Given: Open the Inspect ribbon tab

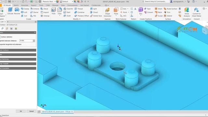Looking at the screenshot, I should [x=33, y=5].
